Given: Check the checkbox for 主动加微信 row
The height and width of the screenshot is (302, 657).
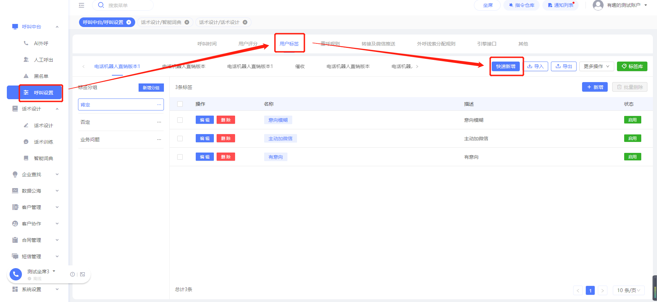Looking at the screenshot, I should [x=180, y=139].
